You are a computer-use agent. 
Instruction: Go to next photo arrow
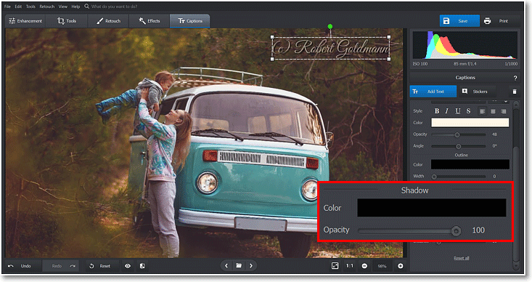click(251, 266)
